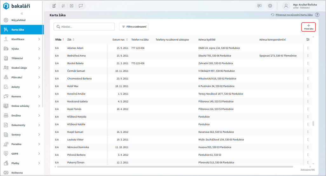Collapse the sidebar with double chevron
This screenshot has width=326, height=176.
pyautogui.click(x=22, y=13)
